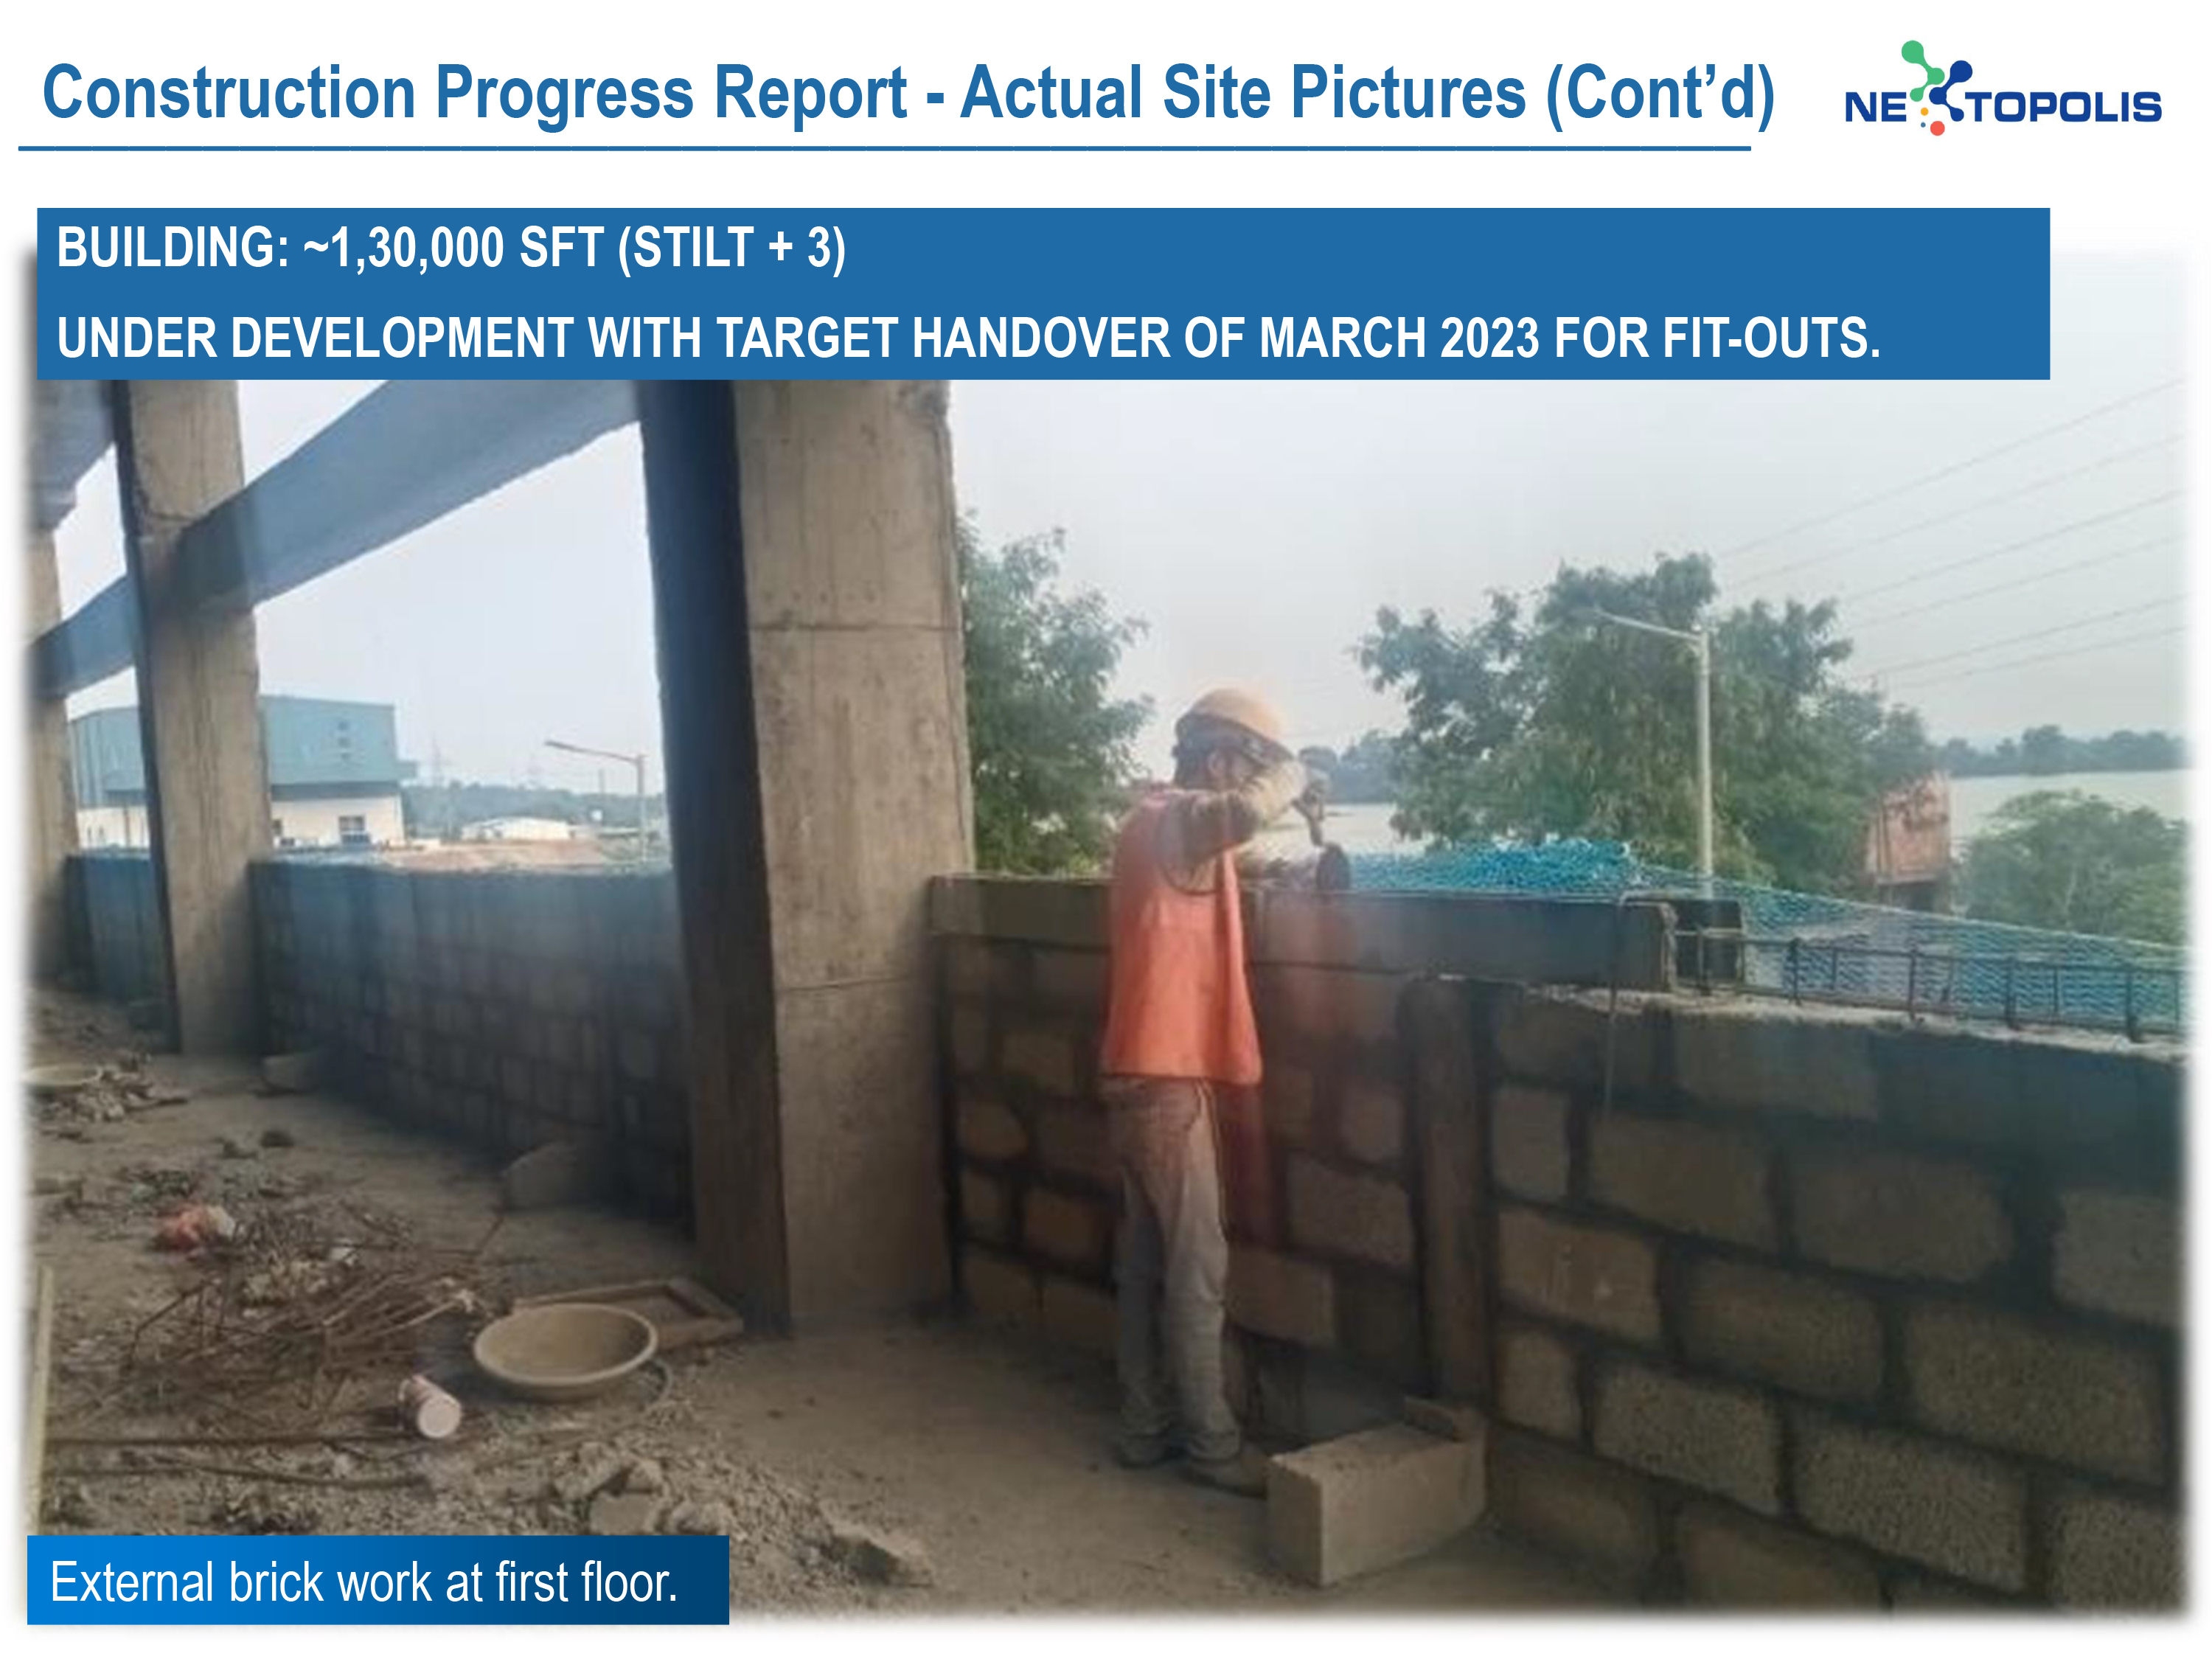Image resolution: width=2212 pixels, height=1659 pixels.
Task: Click the Nextopolis logo
Action: [2003, 89]
